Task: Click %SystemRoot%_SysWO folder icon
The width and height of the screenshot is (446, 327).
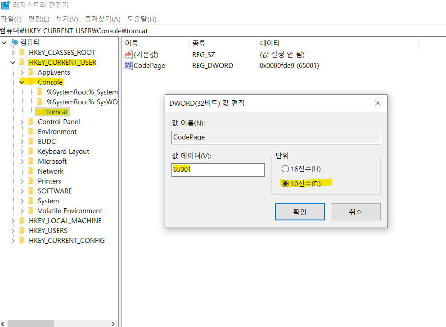Action: pyautogui.click(x=40, y=102)
